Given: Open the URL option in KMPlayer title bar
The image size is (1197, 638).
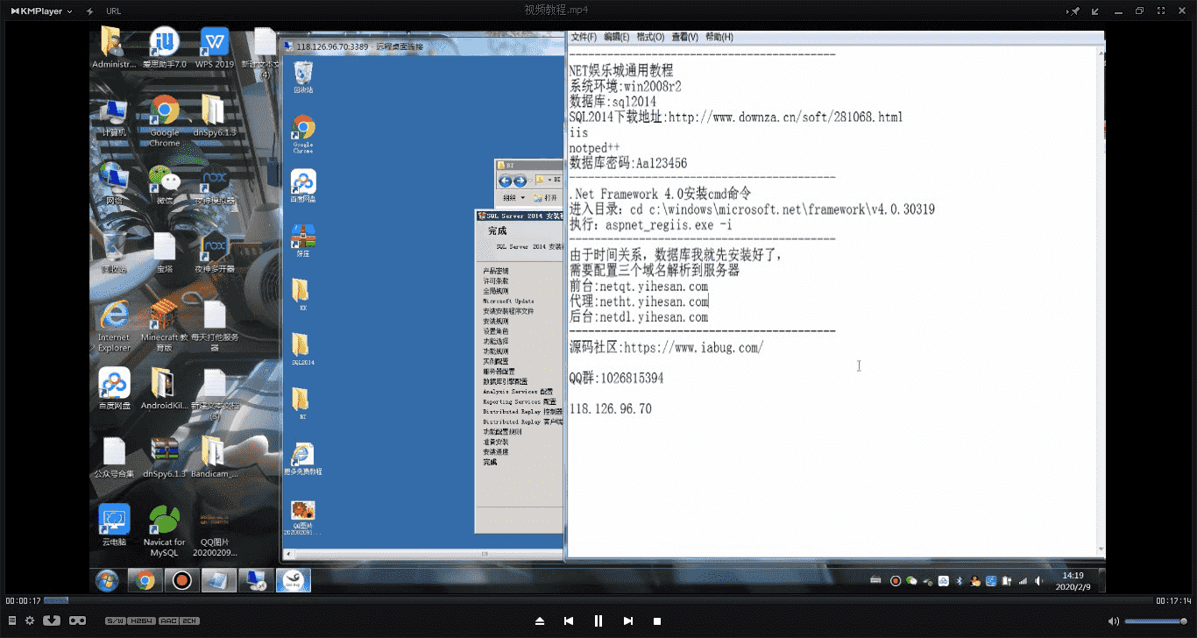Looking at the screenshot, I should point(113,11).
